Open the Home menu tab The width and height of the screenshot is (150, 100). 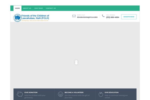(x=17, y=8)
